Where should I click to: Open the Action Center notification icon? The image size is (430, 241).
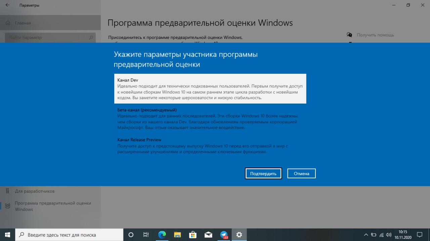420,235
